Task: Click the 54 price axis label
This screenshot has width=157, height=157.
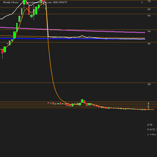Action: (x=149, y=31)
